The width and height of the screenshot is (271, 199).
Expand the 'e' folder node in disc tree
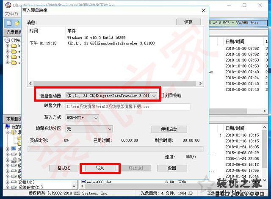(x=7, y=51)
